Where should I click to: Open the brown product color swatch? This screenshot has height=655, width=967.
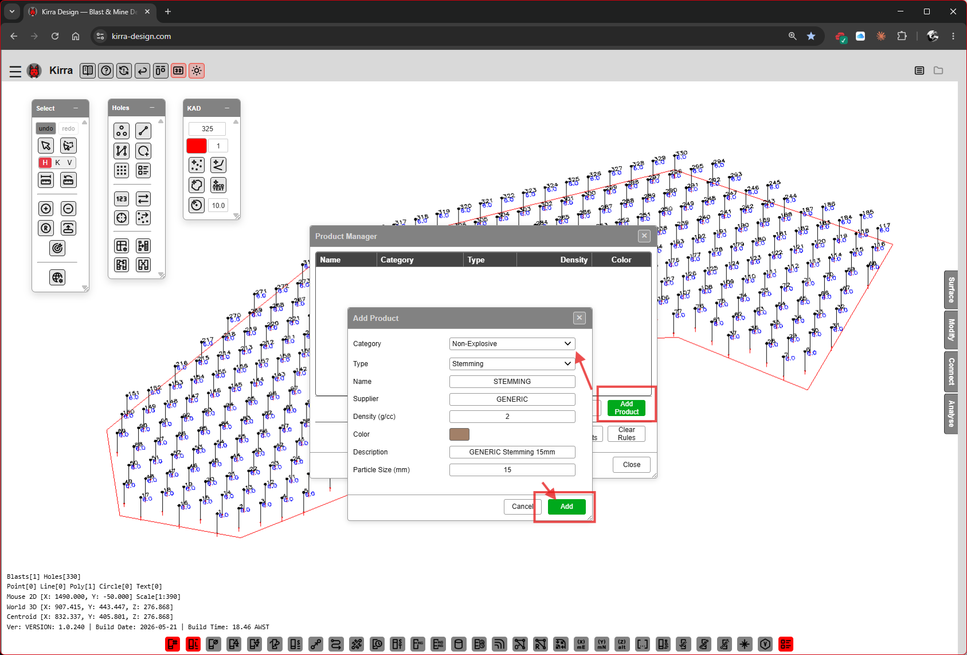click(x=459, y=434)
